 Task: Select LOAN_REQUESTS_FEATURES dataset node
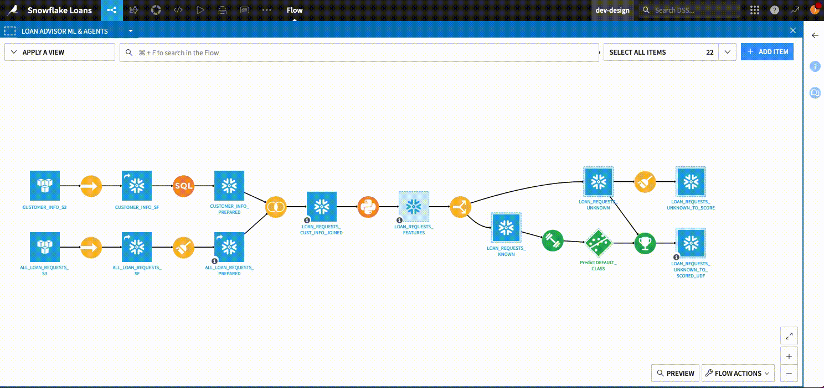click(414, 207)
